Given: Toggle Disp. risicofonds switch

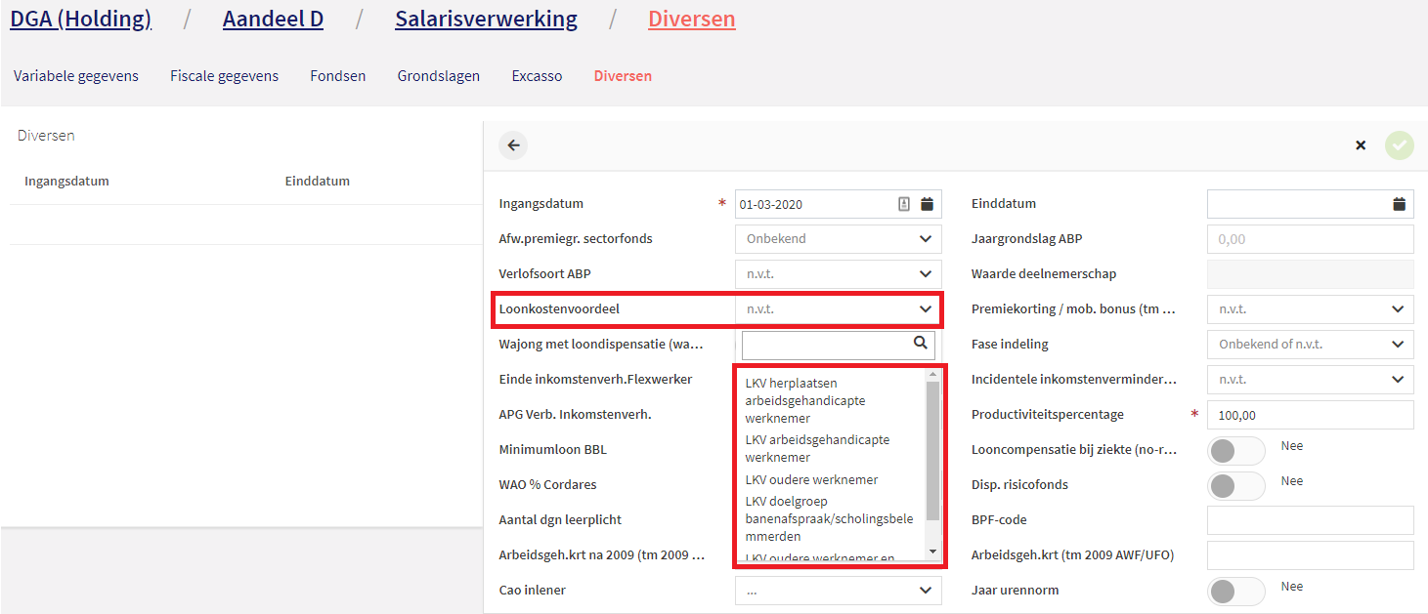Looking at the screenshot, I should point(1236,485).
